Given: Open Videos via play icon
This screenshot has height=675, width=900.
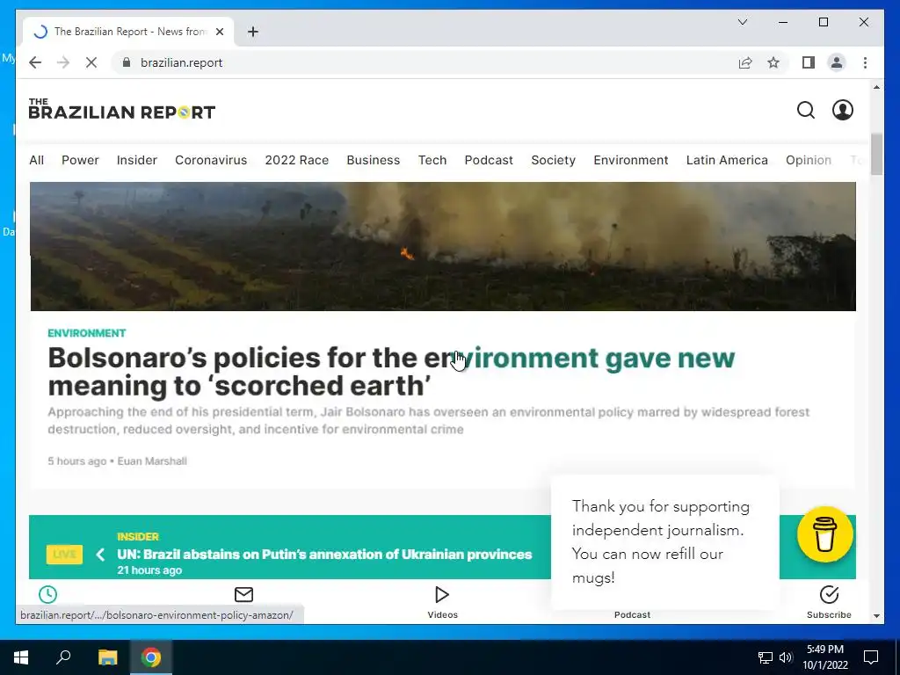Looking at the screenshot, I should [x=442, y=595].
